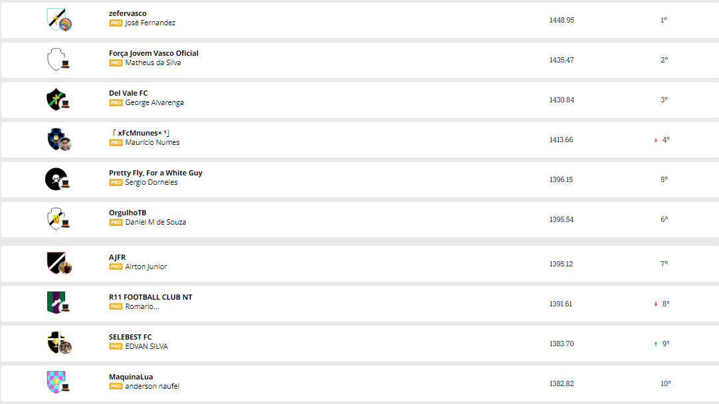The height and width of the screenshot is (404, 719).
Task: Click the AJFR team crest icon
Action: point(56,262)
